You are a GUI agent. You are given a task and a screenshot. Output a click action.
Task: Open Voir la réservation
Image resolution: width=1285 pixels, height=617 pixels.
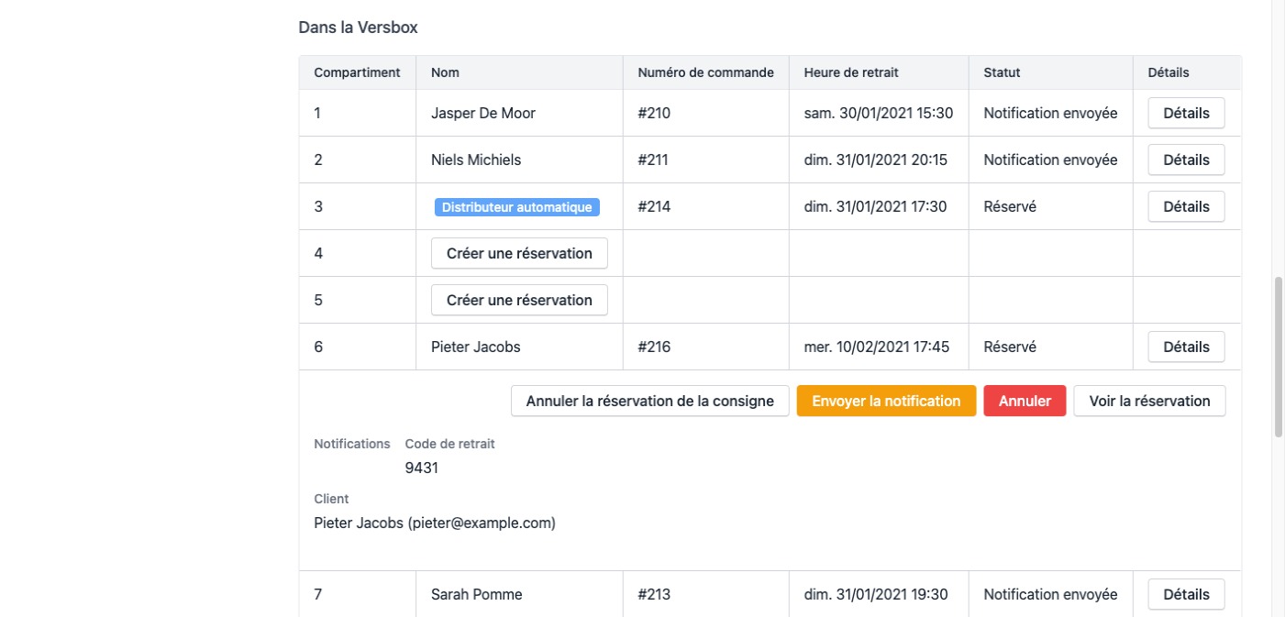[1149, 402]
